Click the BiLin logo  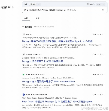click(8, 7)
